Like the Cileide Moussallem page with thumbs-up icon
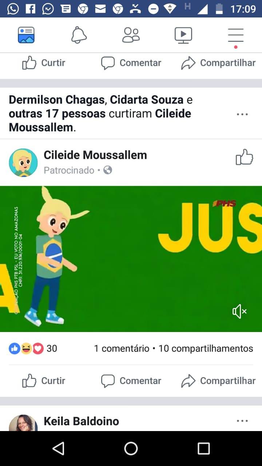The width and height of the screenshot is (262, 466). tap(244, 157)
